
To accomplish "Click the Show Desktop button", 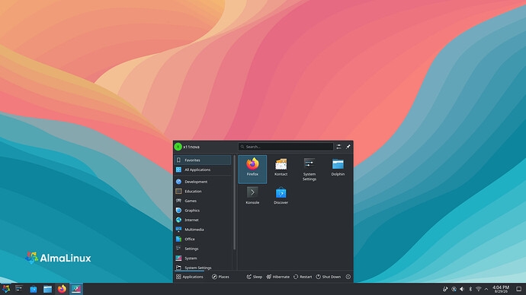I will [518, 289].
